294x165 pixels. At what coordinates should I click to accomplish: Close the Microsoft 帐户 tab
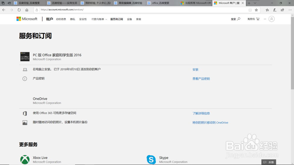(243, 3)
